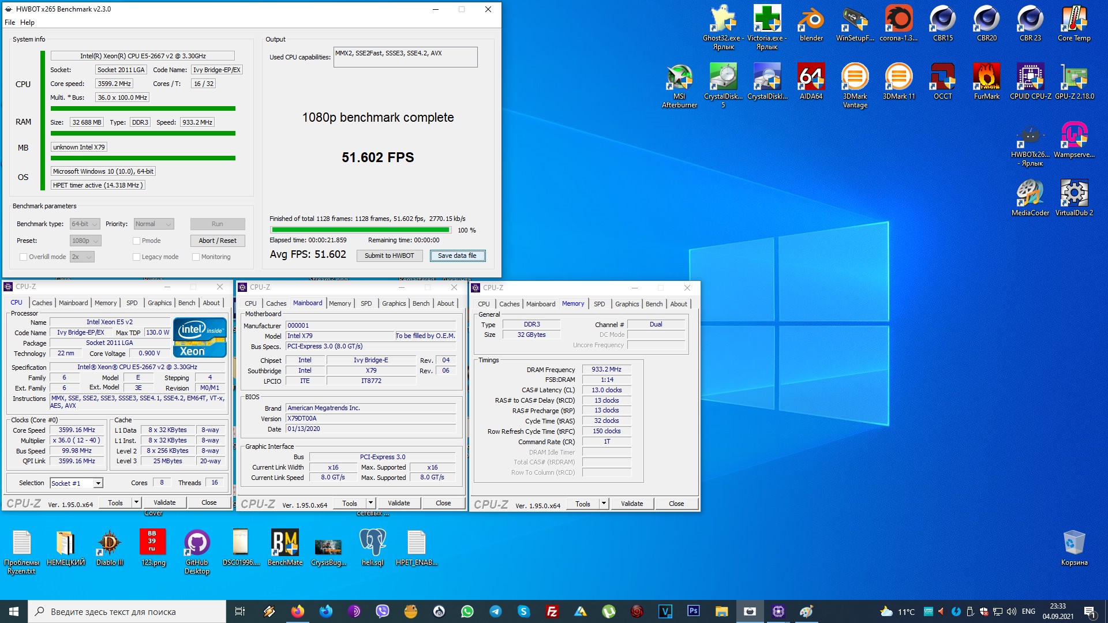Launch OCCT desktop icon

(942, 81)
